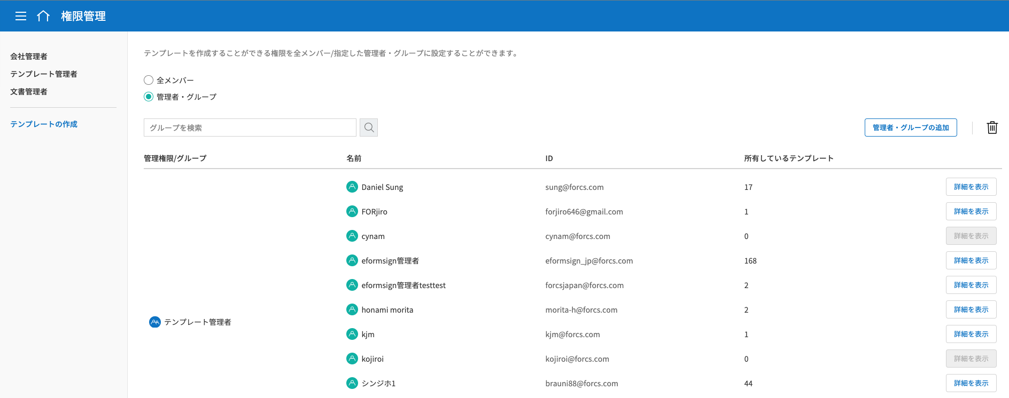Select テンプレートの作成 sidebar item
This screenshot has width=1009, height=398.
(x=44, y=124)
